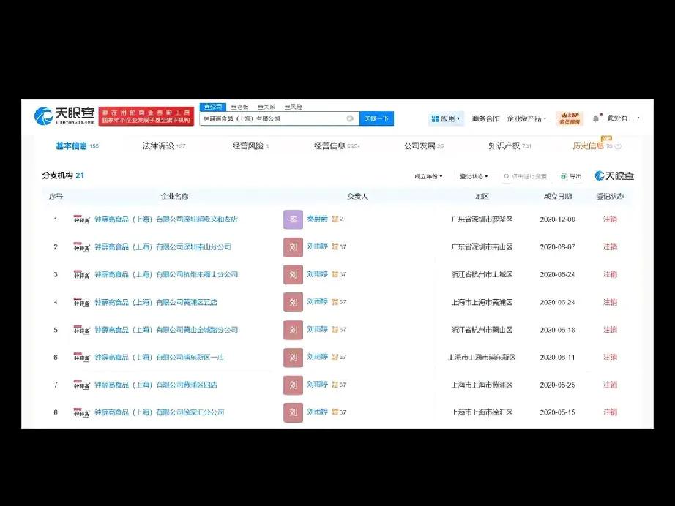Click the 上海市上海市浦东新区 region cell
Viewport: 675px width, 506px height.
click(482, 358)
